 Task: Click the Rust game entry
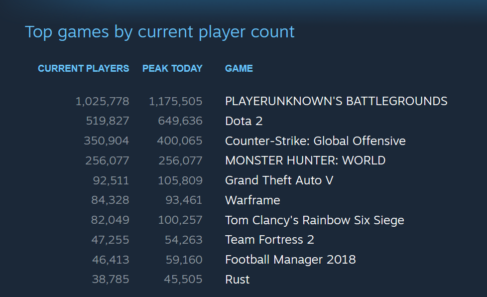click(x=237, y=280)
